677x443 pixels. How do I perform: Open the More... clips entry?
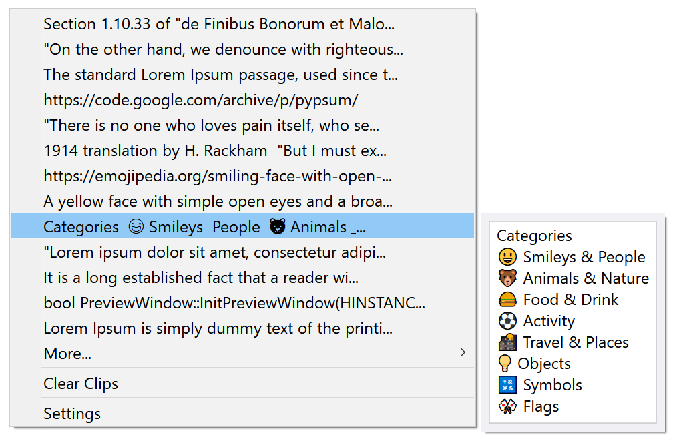click(x=242, y=354)
